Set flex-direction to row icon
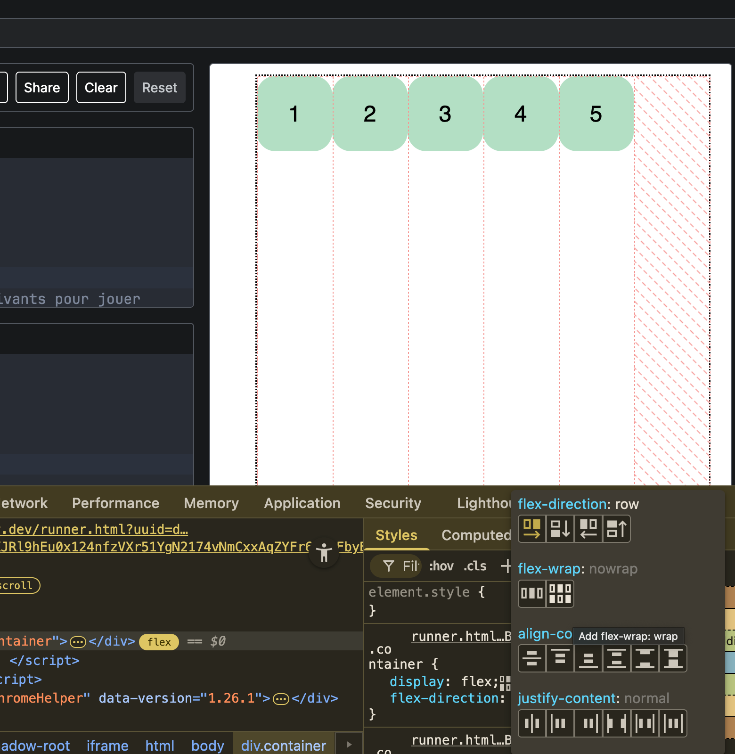This screenshot has height=754, width=735. 532,529
